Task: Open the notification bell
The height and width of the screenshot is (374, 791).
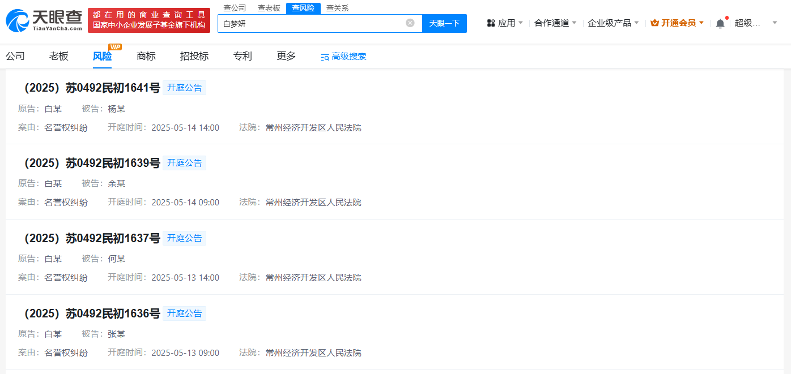Action: click(x=720, y=23)
